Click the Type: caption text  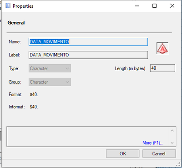click(14, 68)
